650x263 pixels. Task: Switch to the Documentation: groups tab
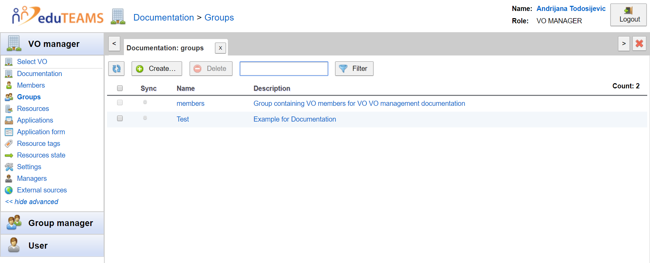pos(165,48)
